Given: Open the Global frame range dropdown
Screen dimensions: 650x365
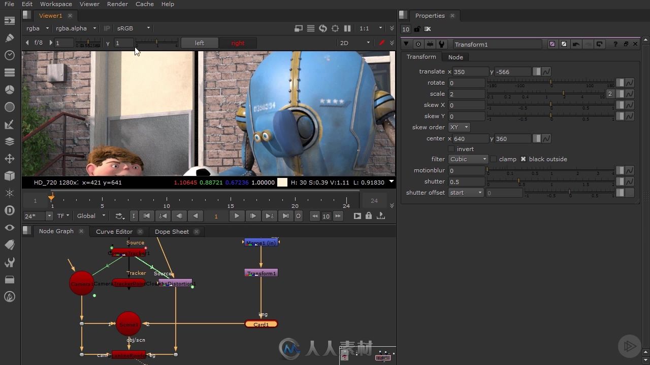Looking at the screenshot, I should click(x=91, y=216).
